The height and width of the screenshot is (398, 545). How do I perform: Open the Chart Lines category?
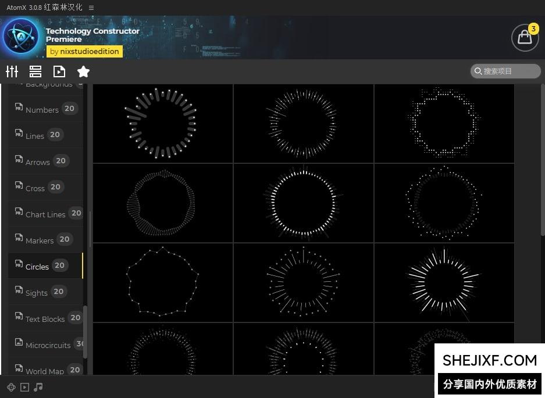[45, 214]
